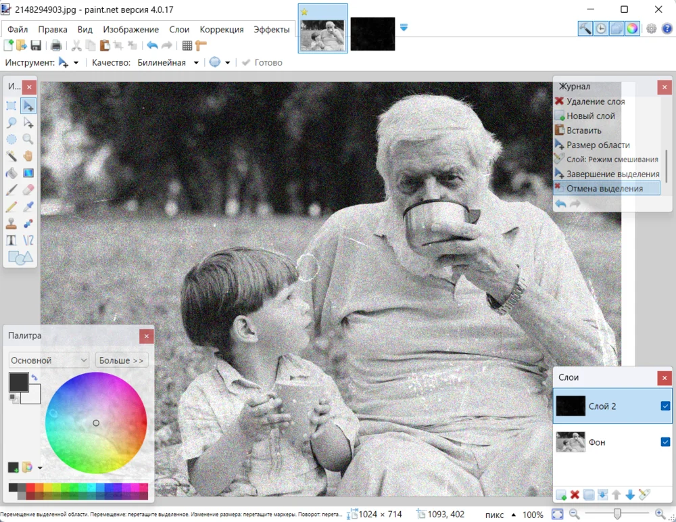Select the Gradient tool
This screenshot has height=522, width=676.
[28, 173]
